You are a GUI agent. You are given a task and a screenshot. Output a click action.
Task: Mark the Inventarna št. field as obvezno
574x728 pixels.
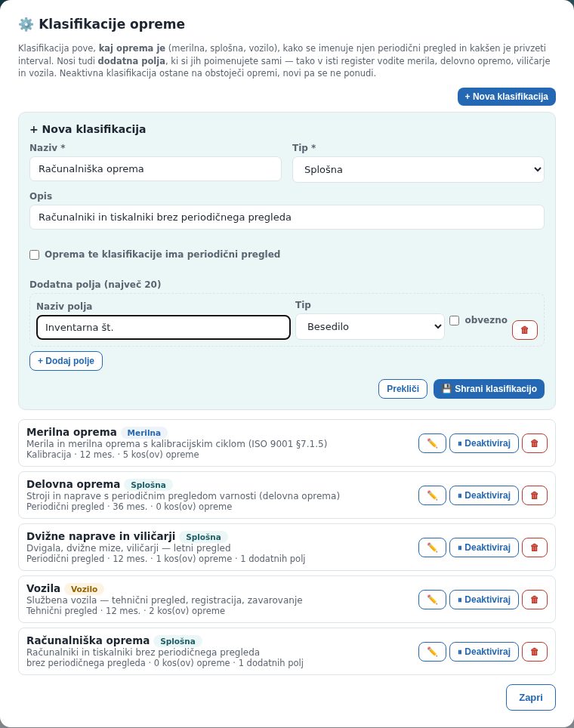point(454,320)
